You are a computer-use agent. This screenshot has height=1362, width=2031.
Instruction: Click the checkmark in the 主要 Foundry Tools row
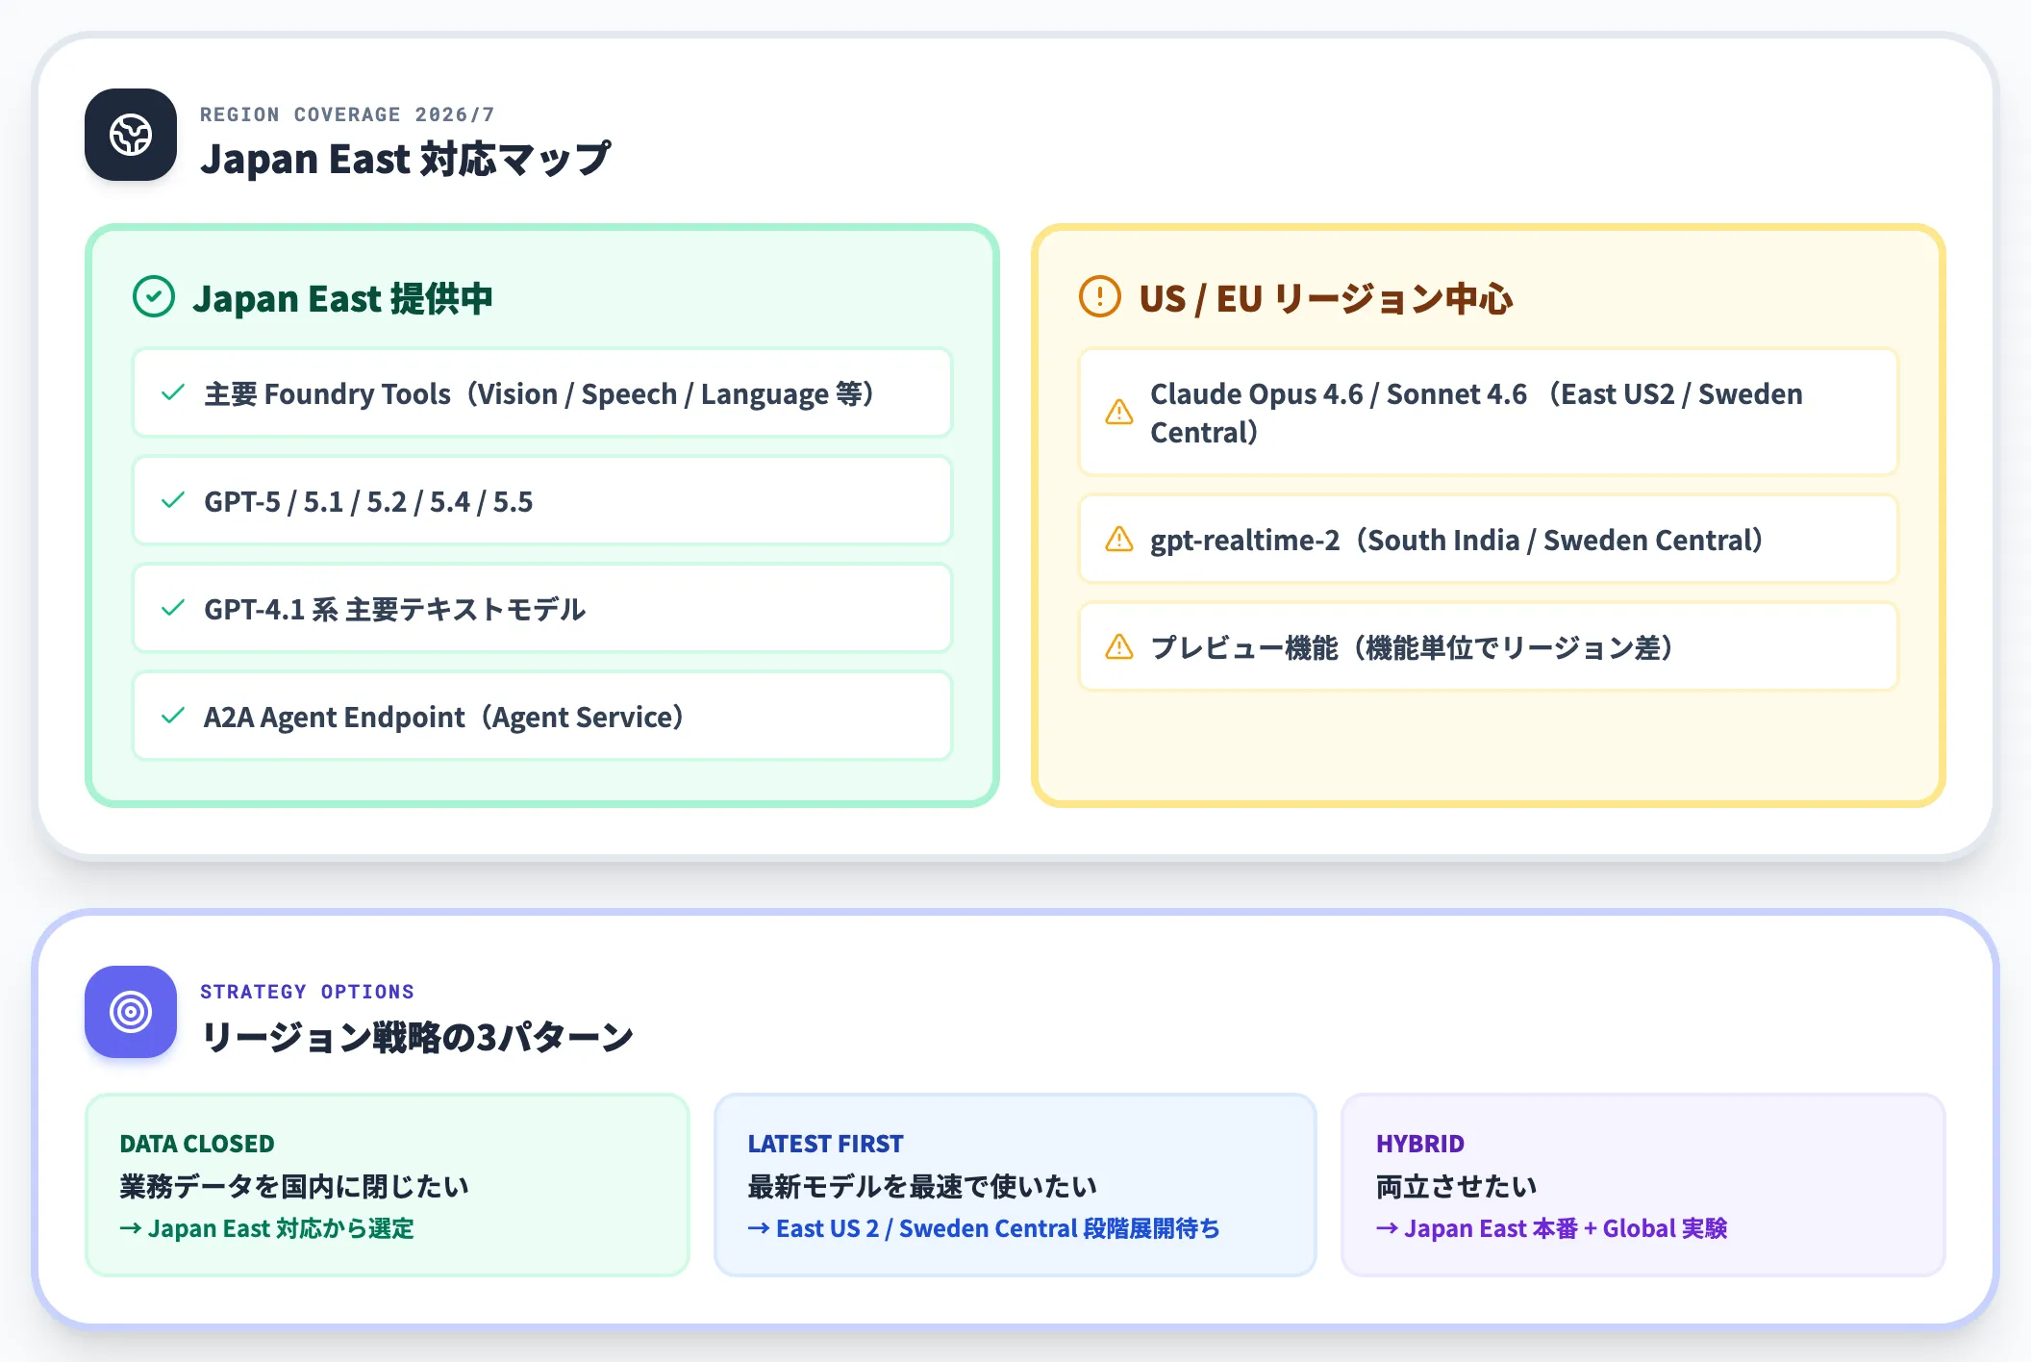pos(173,392)
